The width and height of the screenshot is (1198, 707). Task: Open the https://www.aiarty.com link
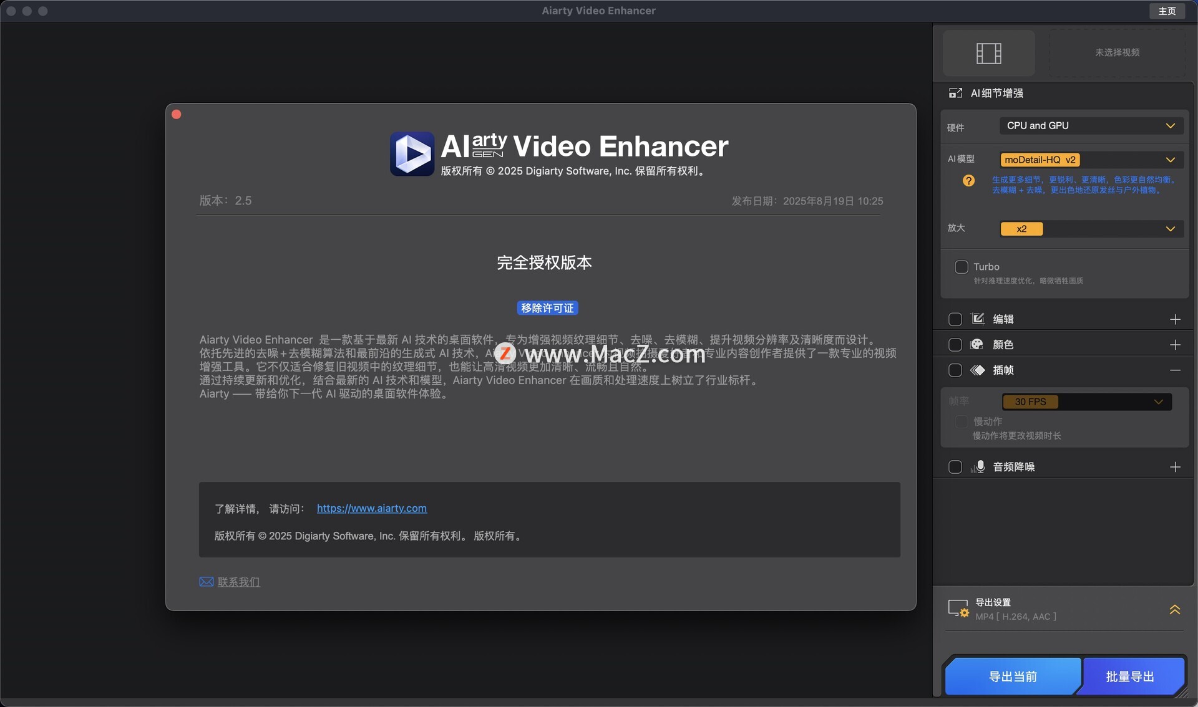point(372,508)
